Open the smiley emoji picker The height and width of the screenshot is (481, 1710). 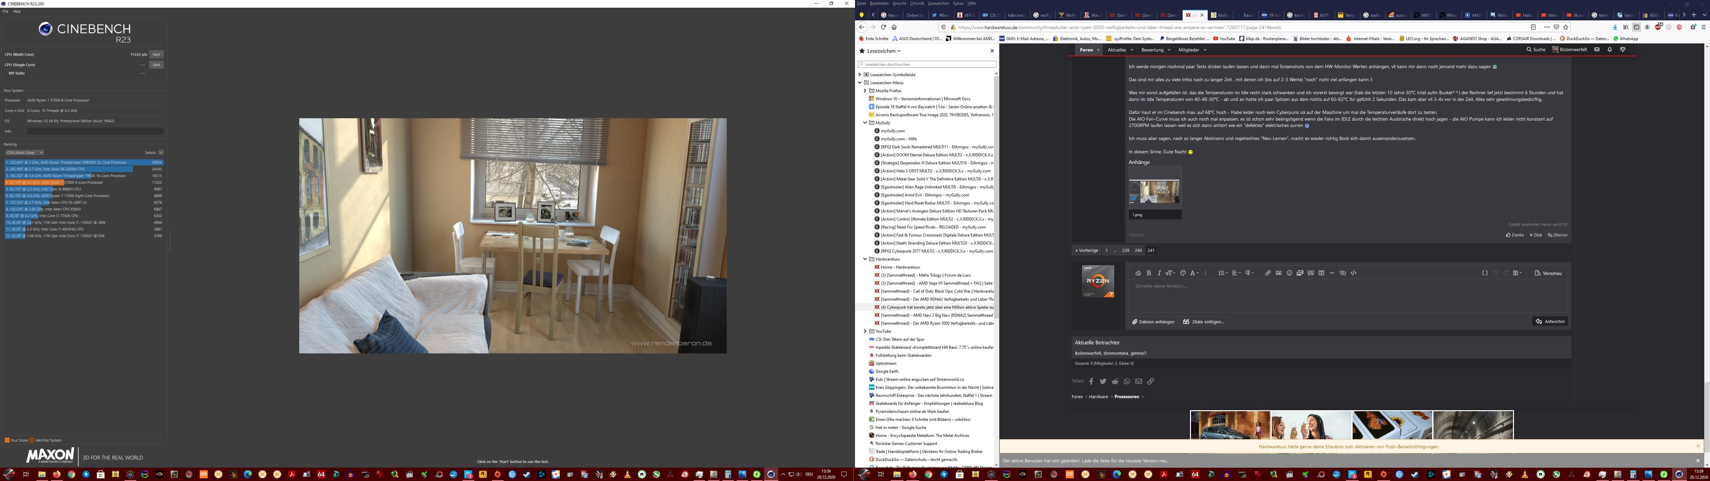(1290, 273)
